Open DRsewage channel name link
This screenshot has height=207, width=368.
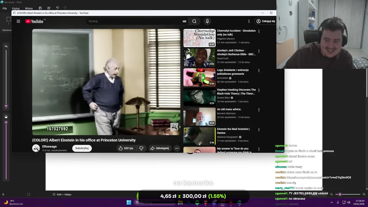coord(49,147)
